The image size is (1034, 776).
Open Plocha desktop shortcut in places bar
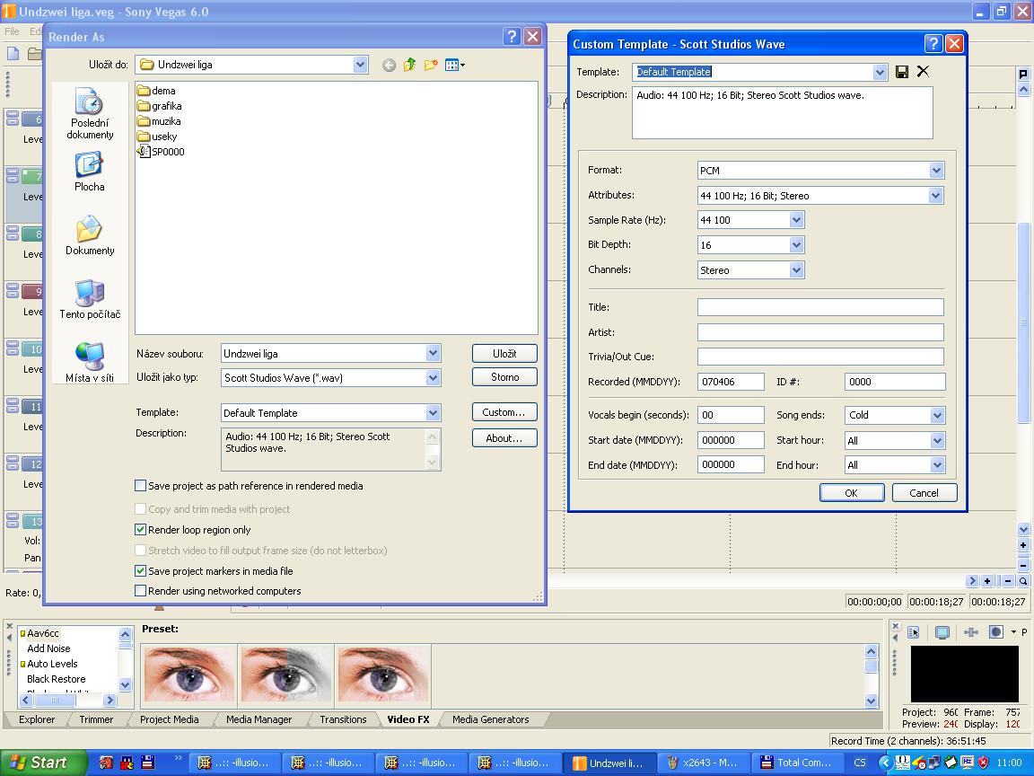pos(90,172)
